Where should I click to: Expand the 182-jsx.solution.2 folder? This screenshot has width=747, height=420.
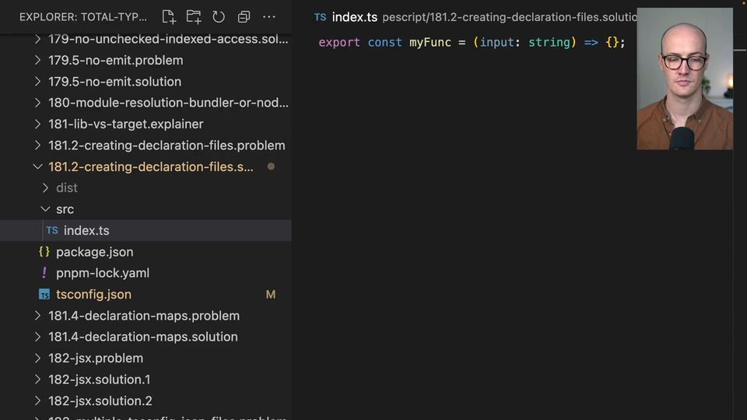coord(100,401)
